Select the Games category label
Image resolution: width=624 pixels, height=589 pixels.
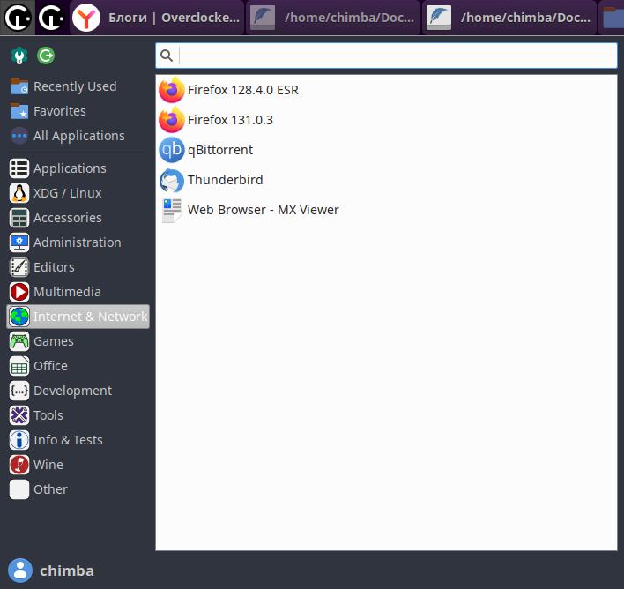click(54, 341)
